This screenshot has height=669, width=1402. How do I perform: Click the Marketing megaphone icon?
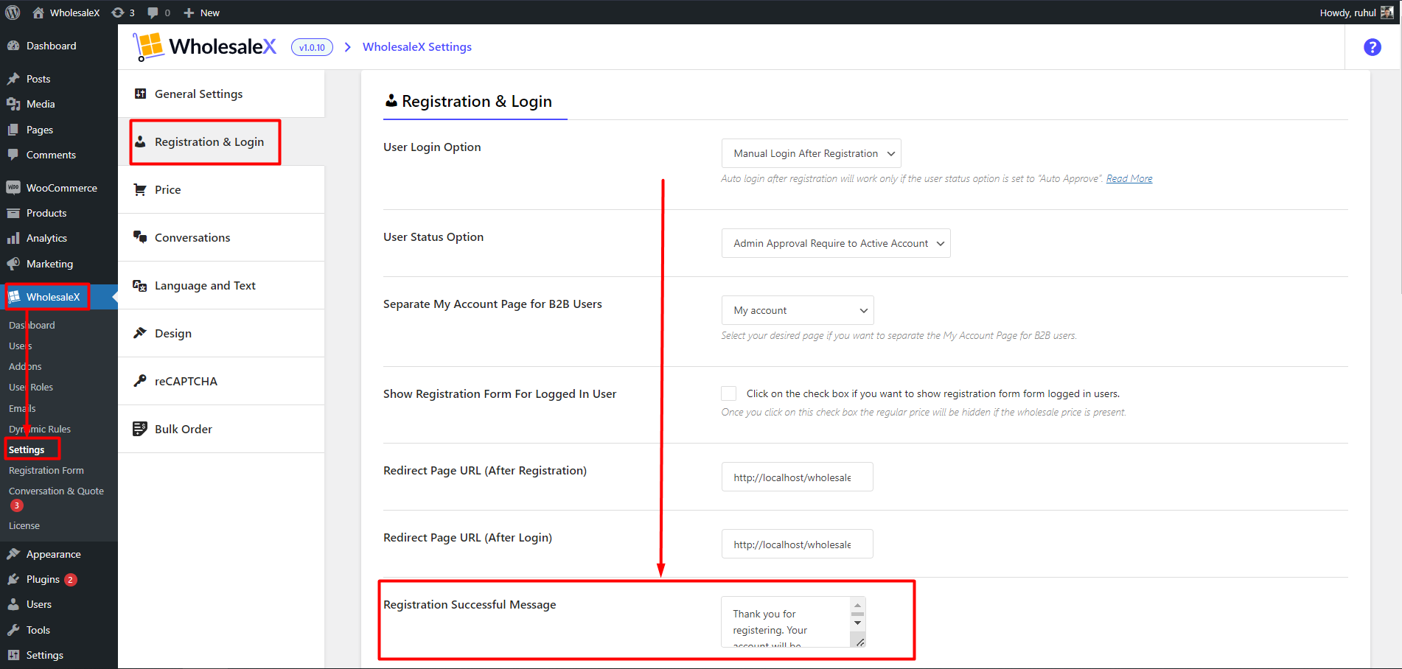tap(13, 264)
